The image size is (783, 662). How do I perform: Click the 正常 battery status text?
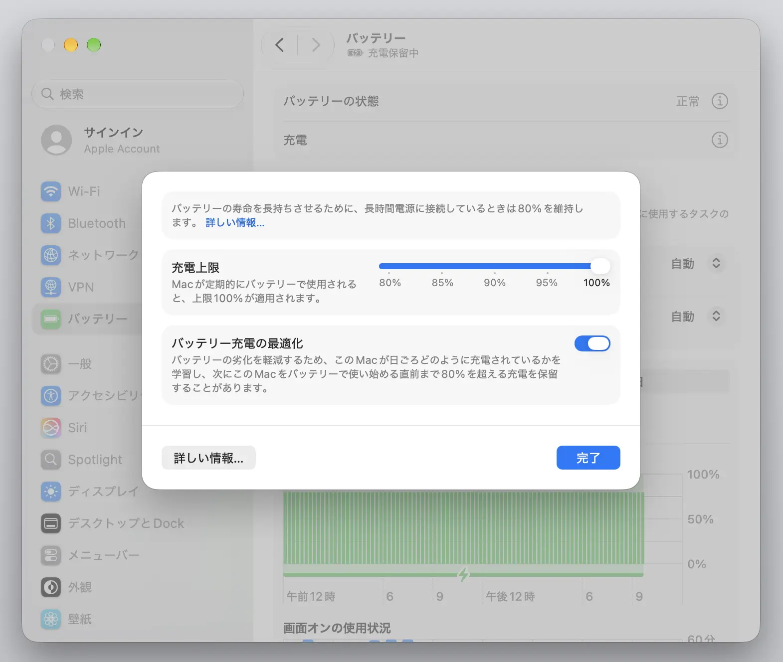688,101
